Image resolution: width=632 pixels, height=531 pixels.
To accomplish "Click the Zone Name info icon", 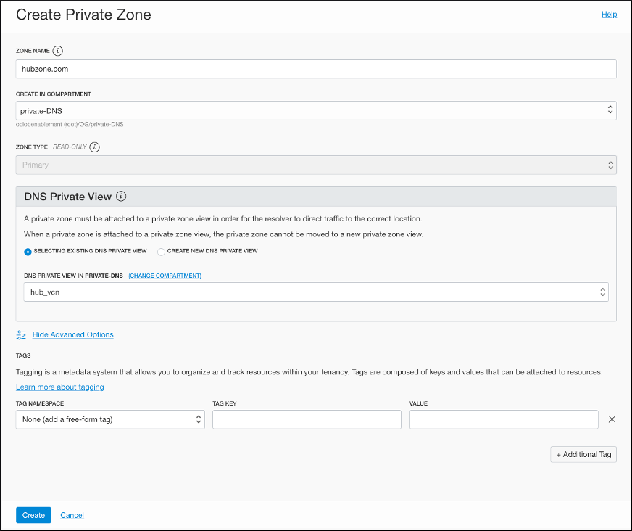I will pos(58,51).
